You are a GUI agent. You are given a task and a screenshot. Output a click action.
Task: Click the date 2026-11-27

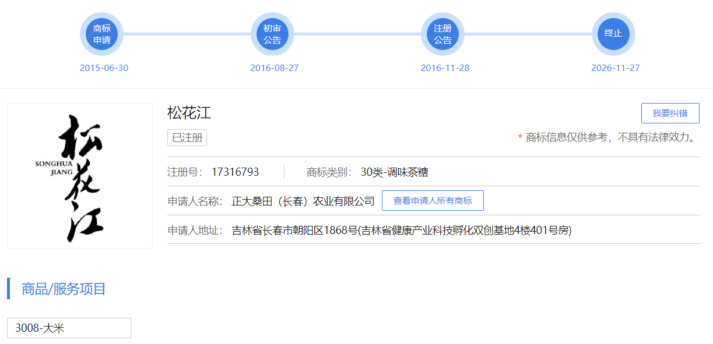pos(616,68)
